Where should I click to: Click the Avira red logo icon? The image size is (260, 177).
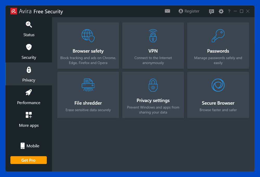(x=14, y=11)
